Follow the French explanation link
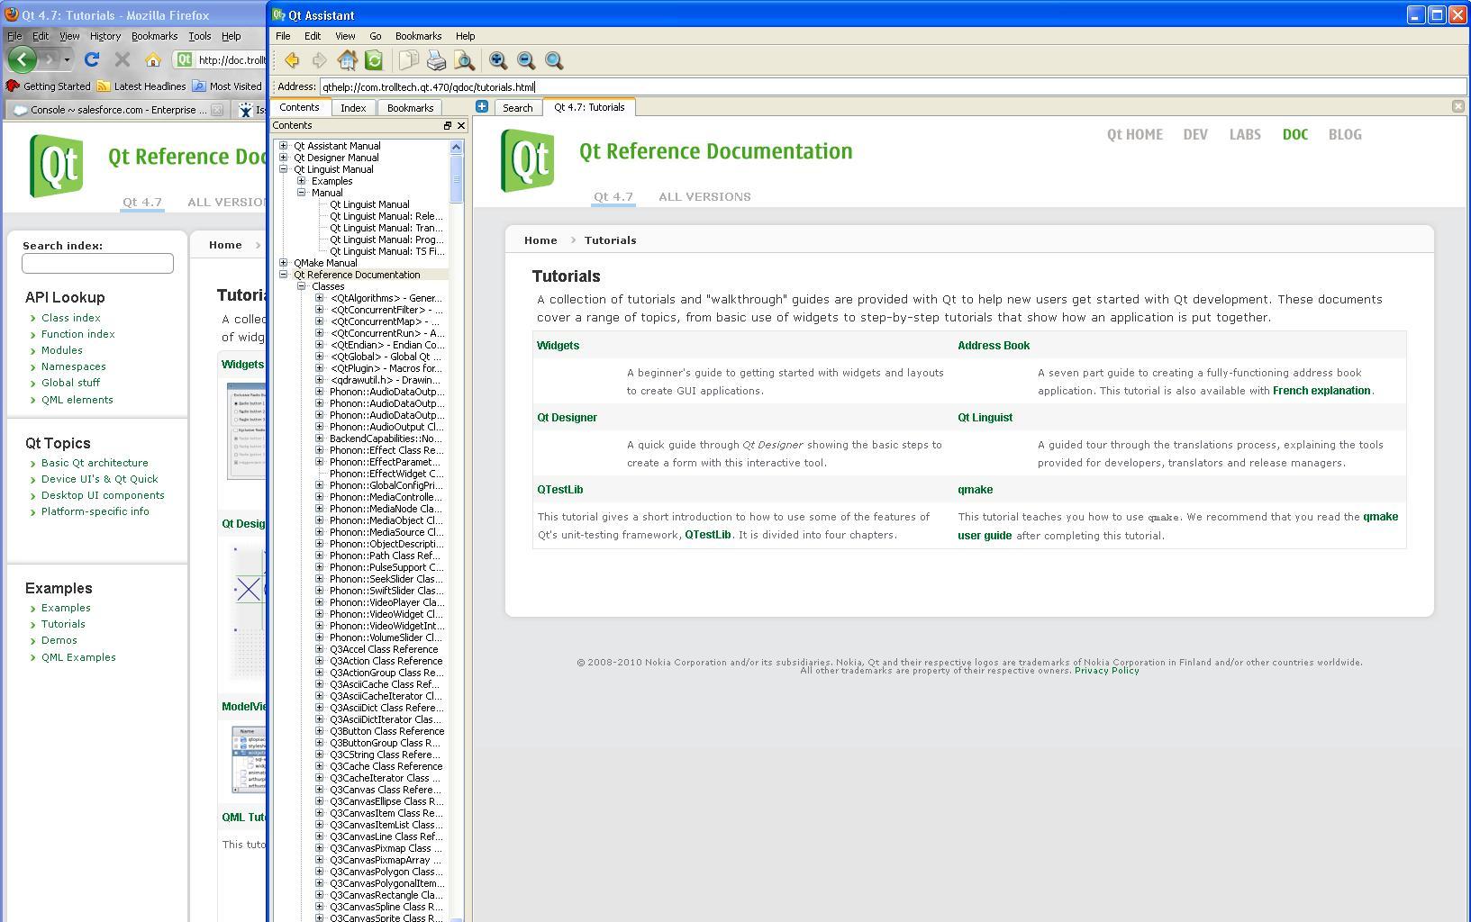 [x=1321, y=391]
